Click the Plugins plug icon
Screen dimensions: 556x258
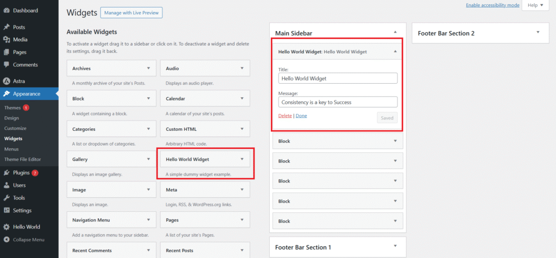point(7,173)
